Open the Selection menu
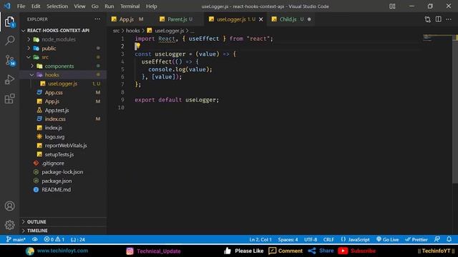Screen dimensions: 458x257 [57, 6]
